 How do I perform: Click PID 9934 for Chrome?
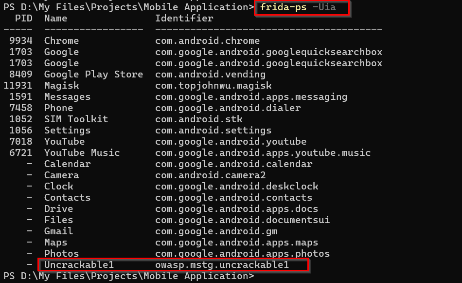click(21, 41)
